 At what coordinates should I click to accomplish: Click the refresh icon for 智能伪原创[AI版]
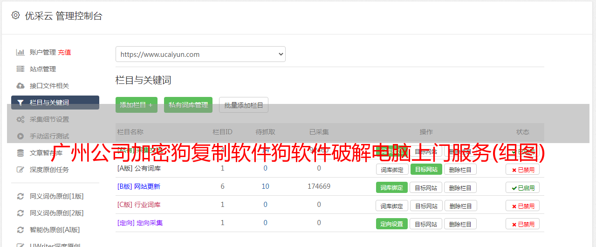click(x=21, y=230)
